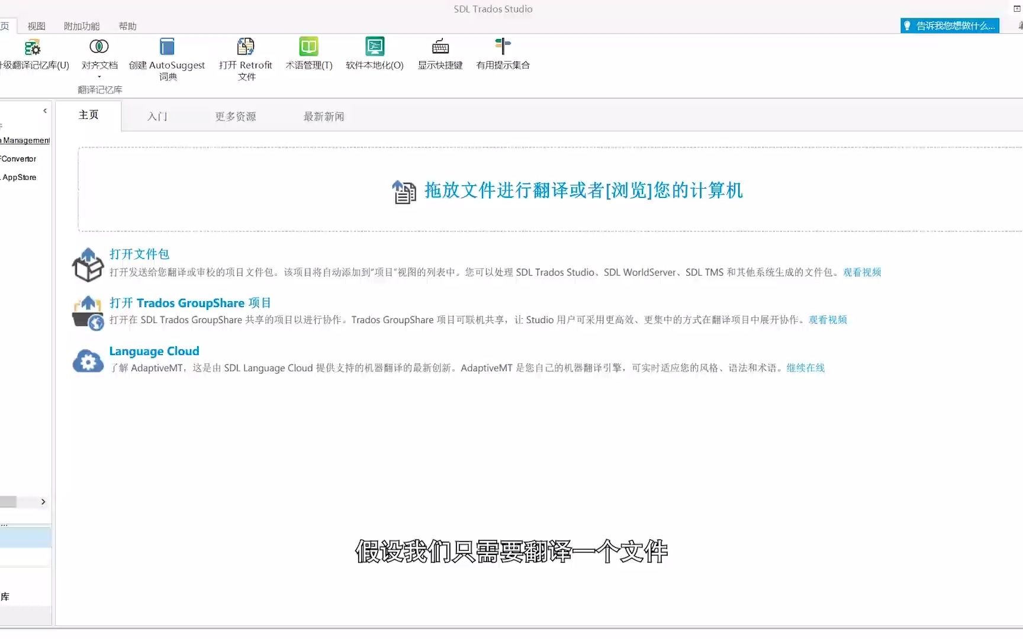Collapse the left navigation pane chevron
This screenshot has width=1023, height=639.
click(45, 111)
